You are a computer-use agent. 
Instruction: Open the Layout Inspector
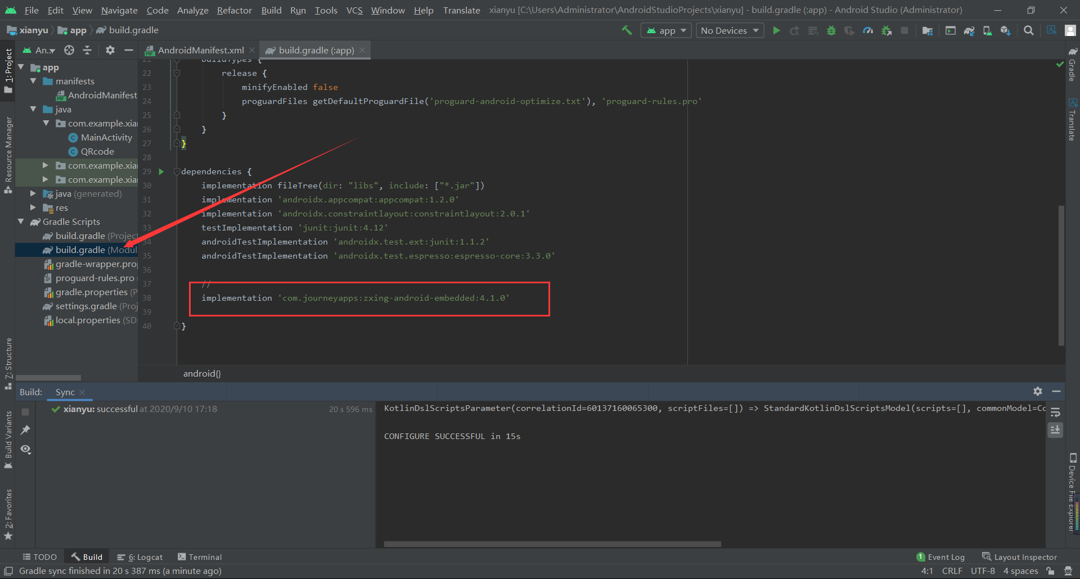pyautogui.click(x=1019, y=557)
